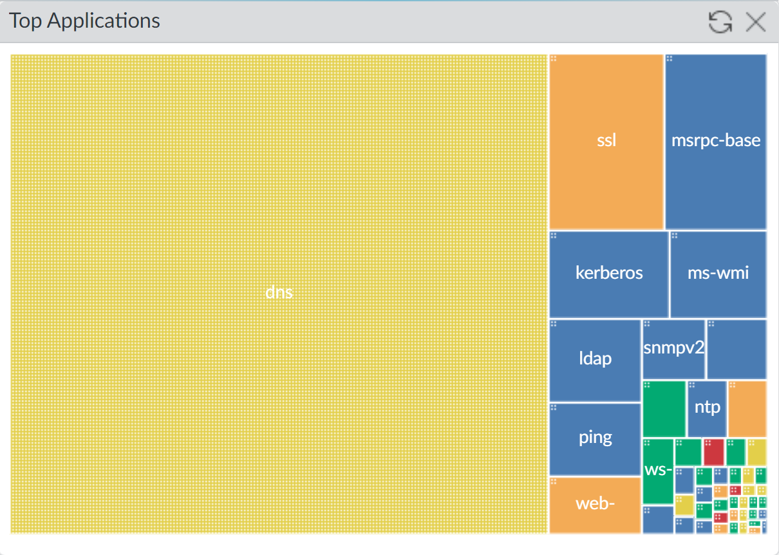
Task: Select the snmpv2 block
Action: (673, 349)
